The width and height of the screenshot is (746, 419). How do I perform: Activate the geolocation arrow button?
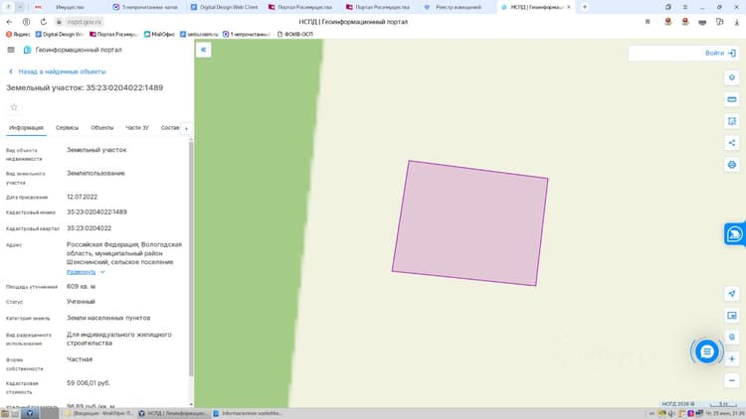[x=732, y=294]
